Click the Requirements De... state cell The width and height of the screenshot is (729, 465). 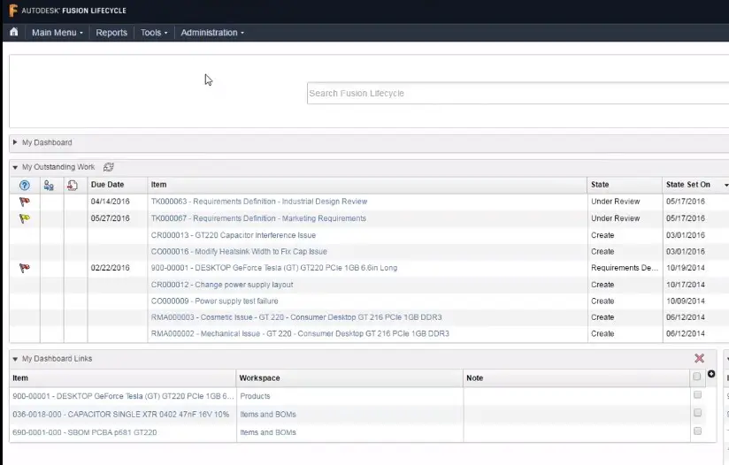[625, 268]
